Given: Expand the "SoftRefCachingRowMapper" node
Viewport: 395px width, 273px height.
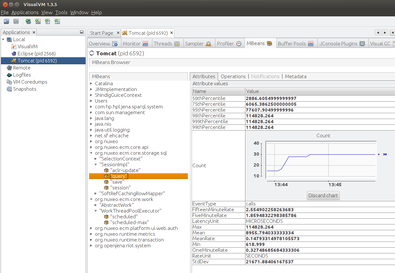Looking at the screenshot, I should point(96,194).
